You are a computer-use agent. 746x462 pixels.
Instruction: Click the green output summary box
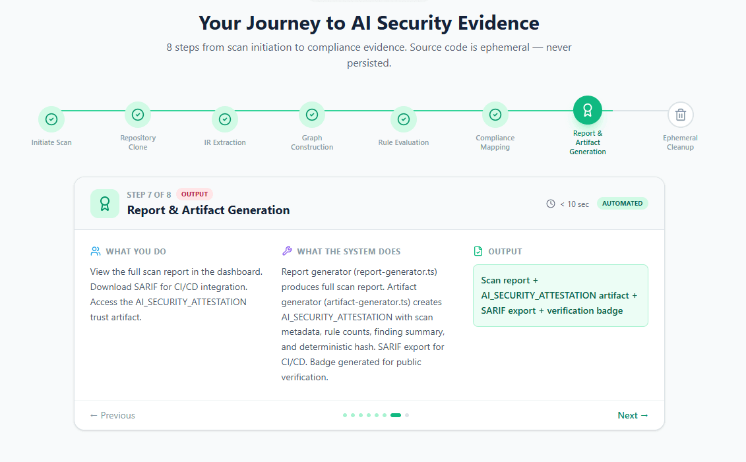click(x=560, y=295)
